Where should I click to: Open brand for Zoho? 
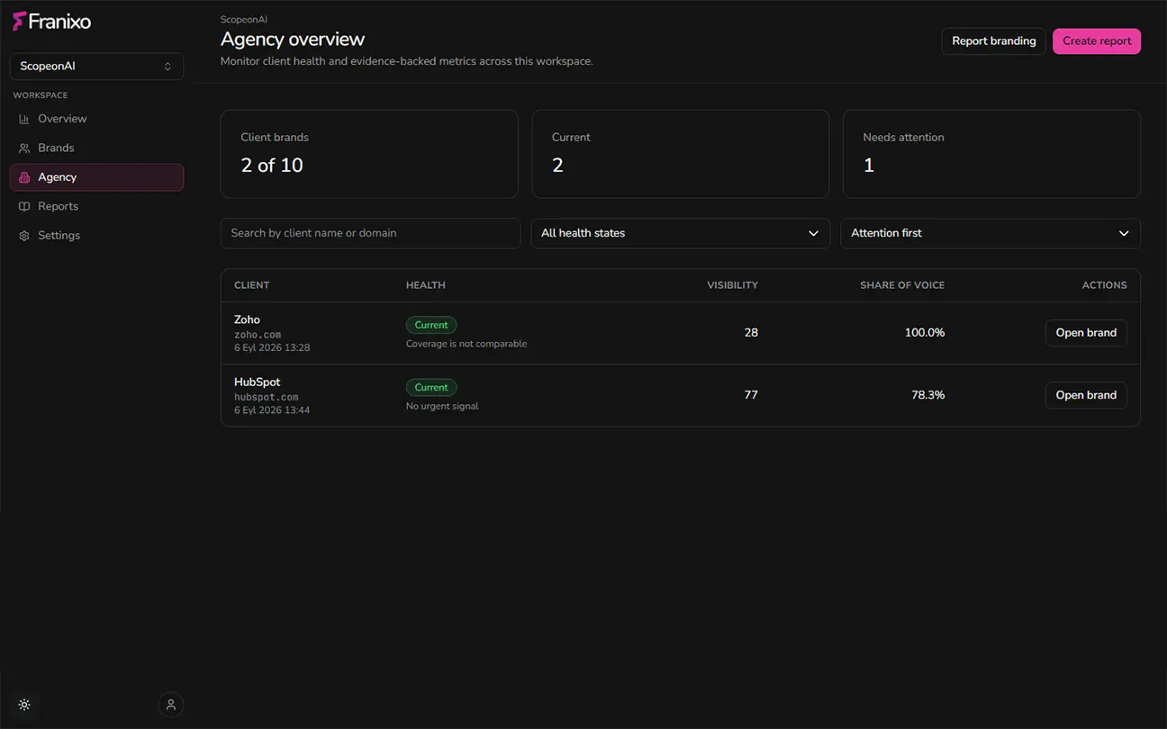click(x=1086, y=333)
